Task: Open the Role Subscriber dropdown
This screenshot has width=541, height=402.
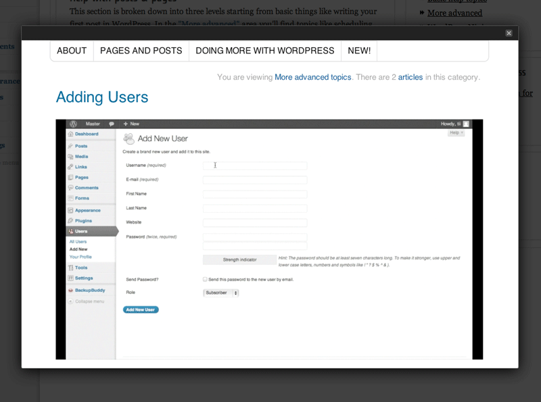Action: (221, 293)
